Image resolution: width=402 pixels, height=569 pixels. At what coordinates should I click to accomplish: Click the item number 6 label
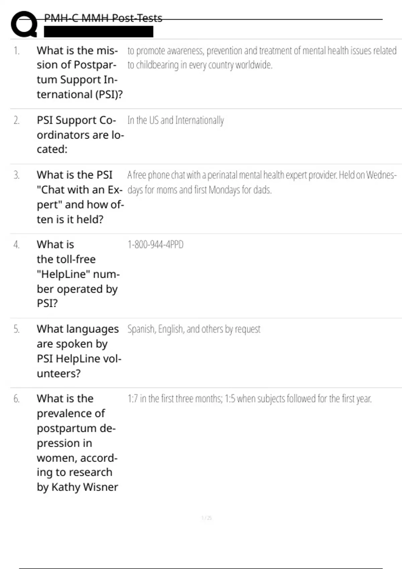[x=16, y=399]
